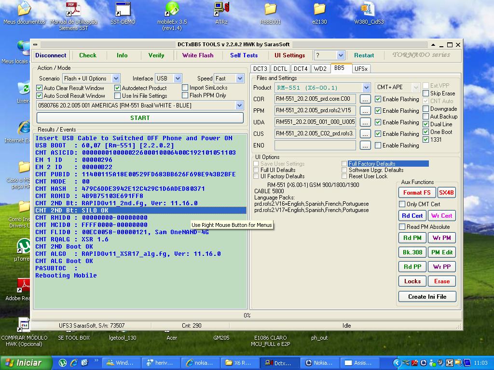Open the SST-DEMO desktop shortcut
Screen dimensions: 494x370
(x=123, y=13)
